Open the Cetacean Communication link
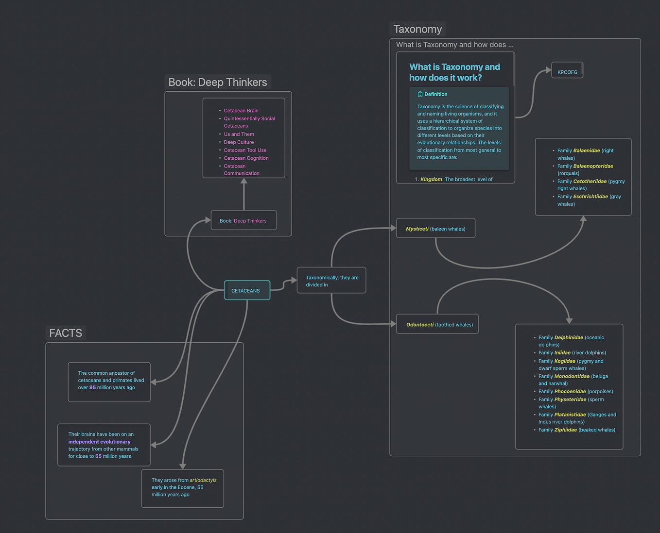This screenshot has width=660, height=533. pos(242,169)
